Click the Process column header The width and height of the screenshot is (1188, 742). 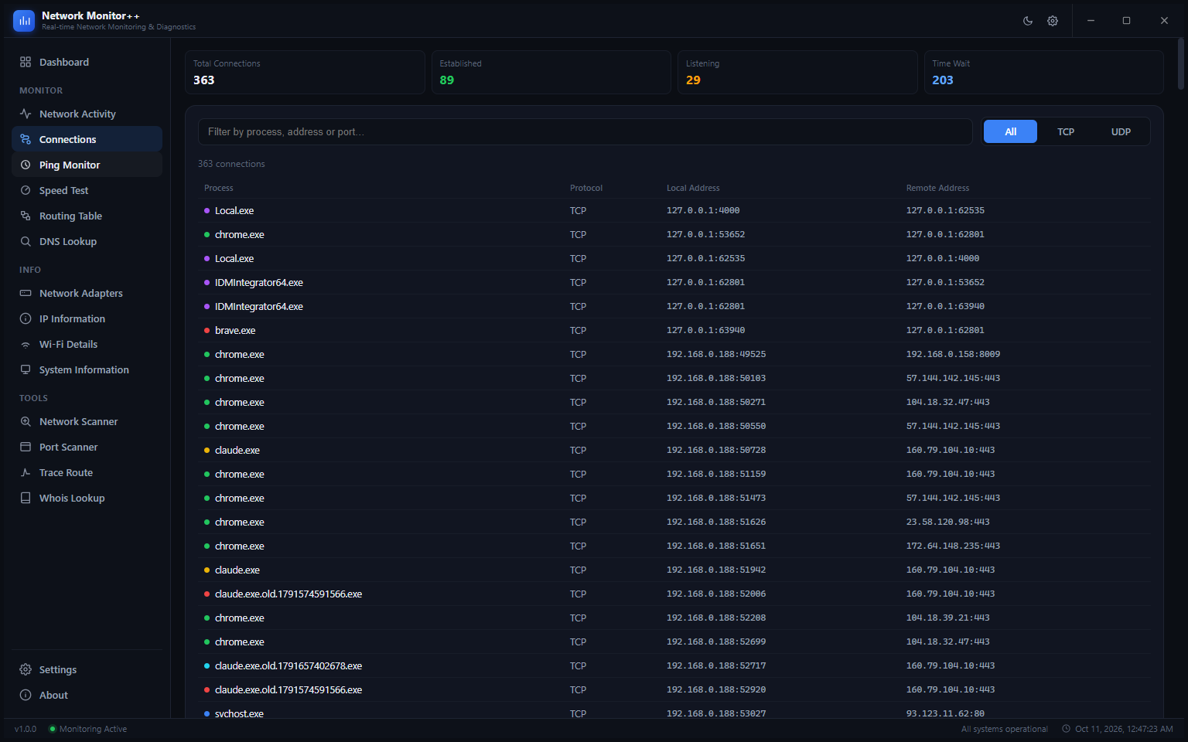[x=219, y=188]
